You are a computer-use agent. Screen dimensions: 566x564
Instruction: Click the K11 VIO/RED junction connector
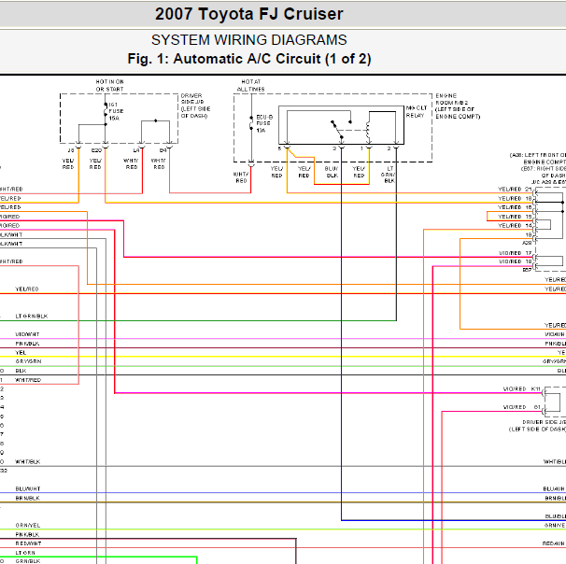(544, 392)
